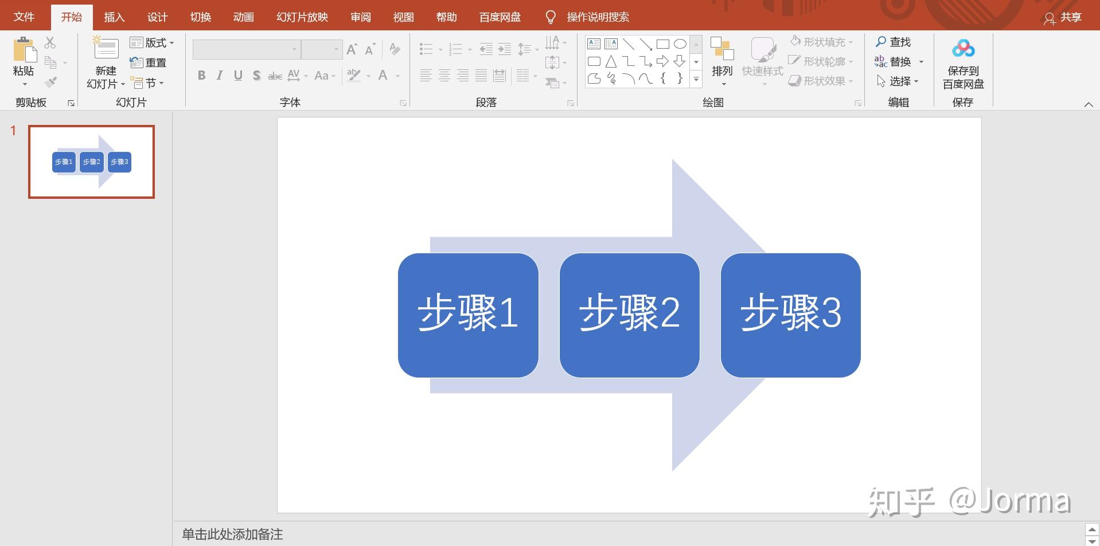Click Replace (替换) button

[899, 61]
